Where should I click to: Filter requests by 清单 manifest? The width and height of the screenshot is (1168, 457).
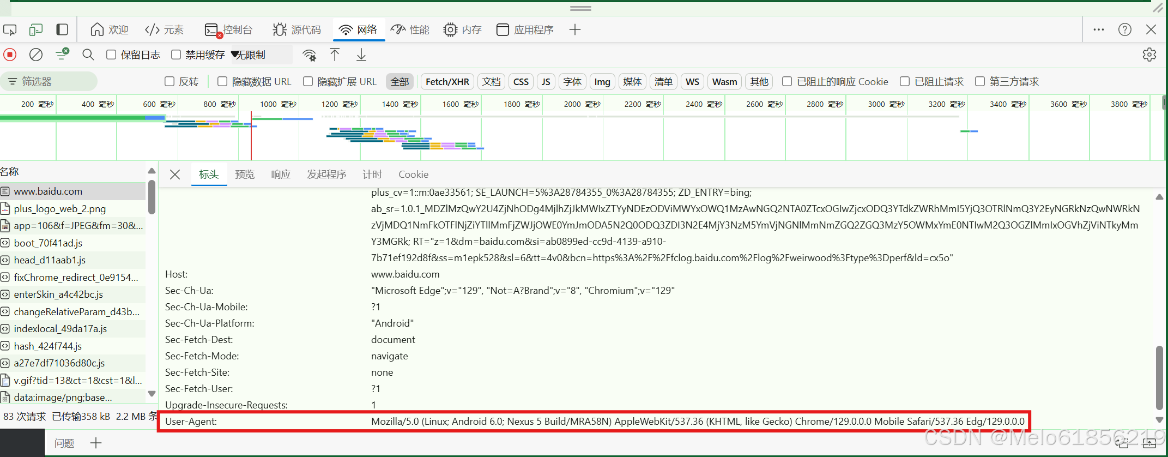point(663,81)
